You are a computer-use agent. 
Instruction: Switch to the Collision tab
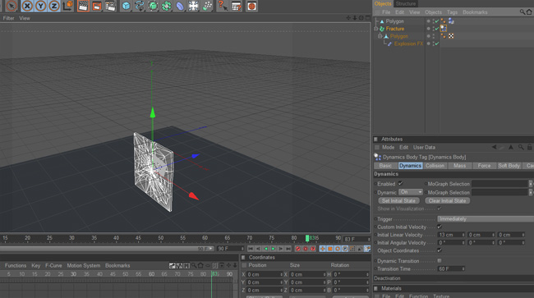tap(435, 166)
